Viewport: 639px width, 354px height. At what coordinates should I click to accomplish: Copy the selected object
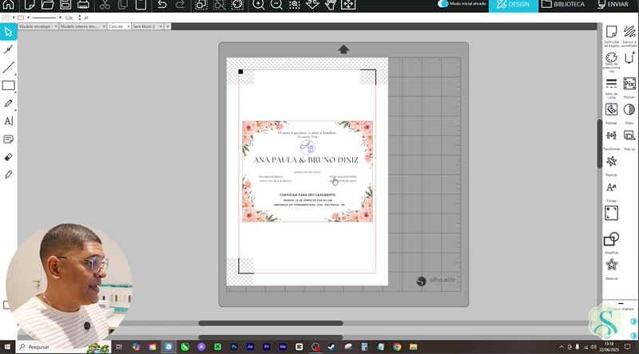tap(123, 5)
